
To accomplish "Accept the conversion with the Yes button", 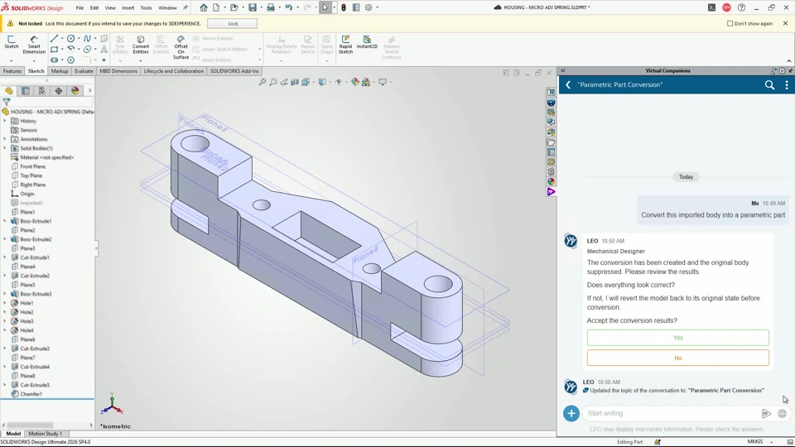I will pyautogui.click(x=678, y=338).
